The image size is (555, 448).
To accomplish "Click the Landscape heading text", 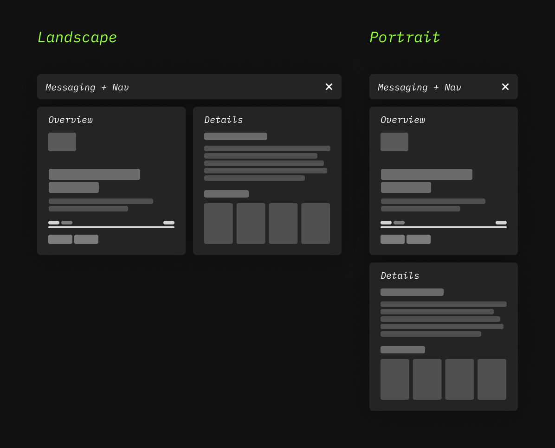I will [77, 38].
